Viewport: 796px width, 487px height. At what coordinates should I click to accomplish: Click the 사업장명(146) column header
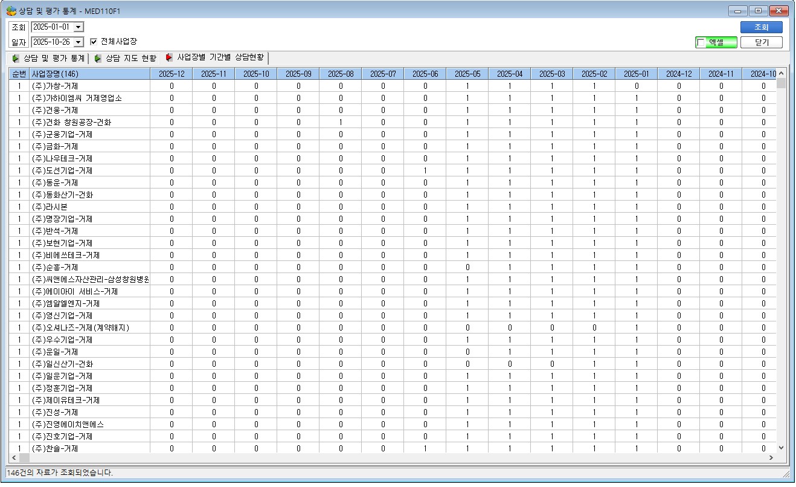pyautogui.click(x=89, y=74)
